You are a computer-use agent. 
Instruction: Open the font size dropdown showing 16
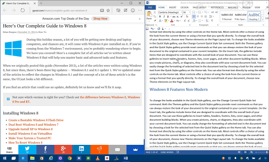190,12
